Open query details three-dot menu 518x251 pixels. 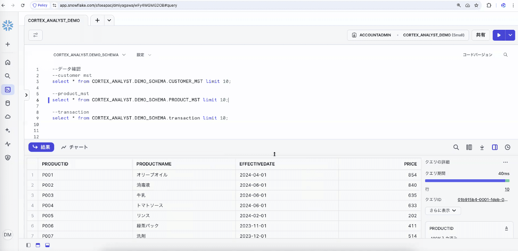coord(506,162)
